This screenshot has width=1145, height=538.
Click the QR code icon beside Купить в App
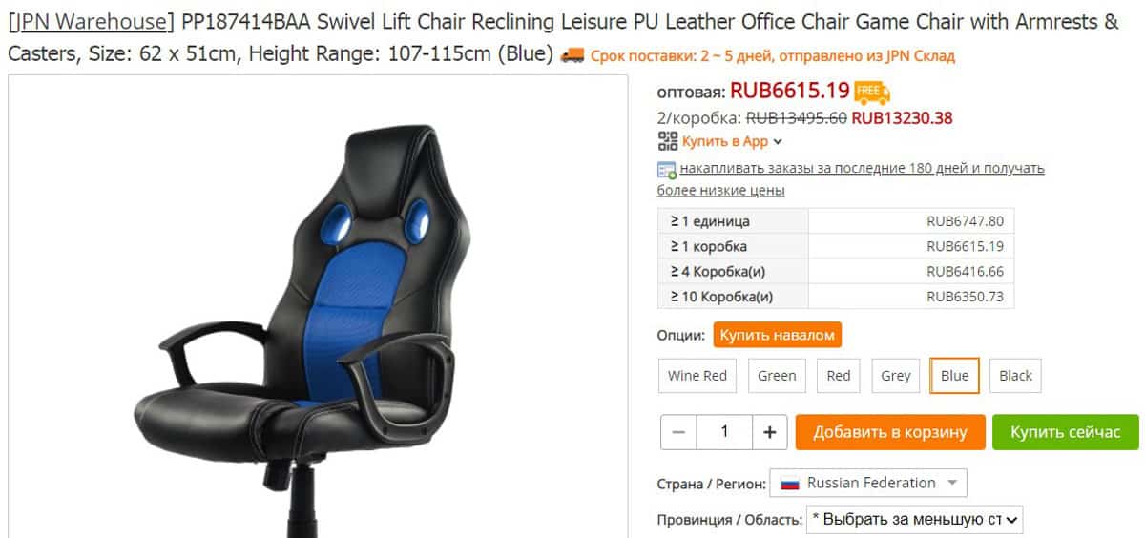click(x=668, y=141)
